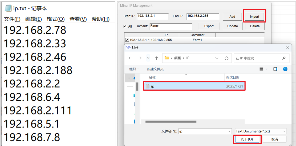Click the 在 IP 中搜索 search box

(x=261, y=58)
